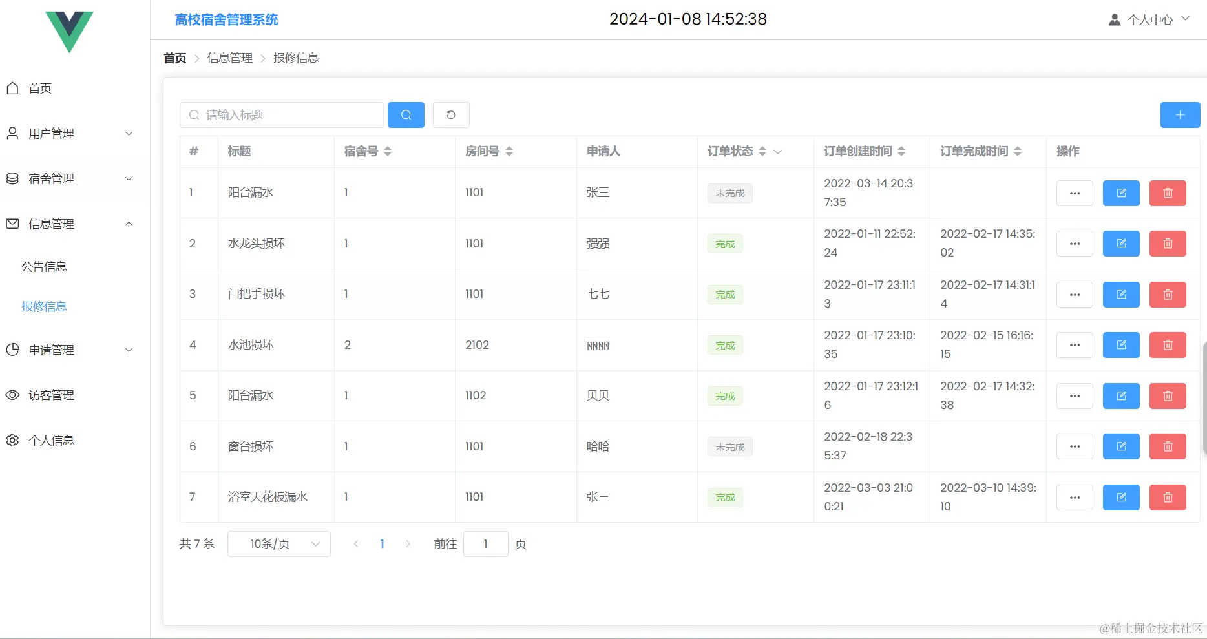Click the 未完成 tag in row 1
1207x639 pixels.
730,193
